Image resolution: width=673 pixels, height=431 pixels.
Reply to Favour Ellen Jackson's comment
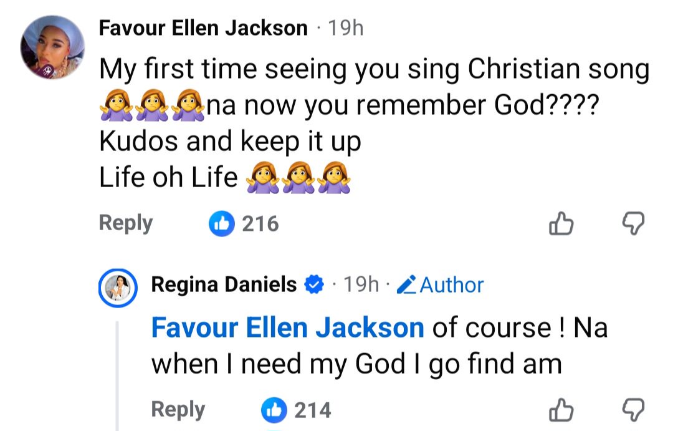coord(125,223)
